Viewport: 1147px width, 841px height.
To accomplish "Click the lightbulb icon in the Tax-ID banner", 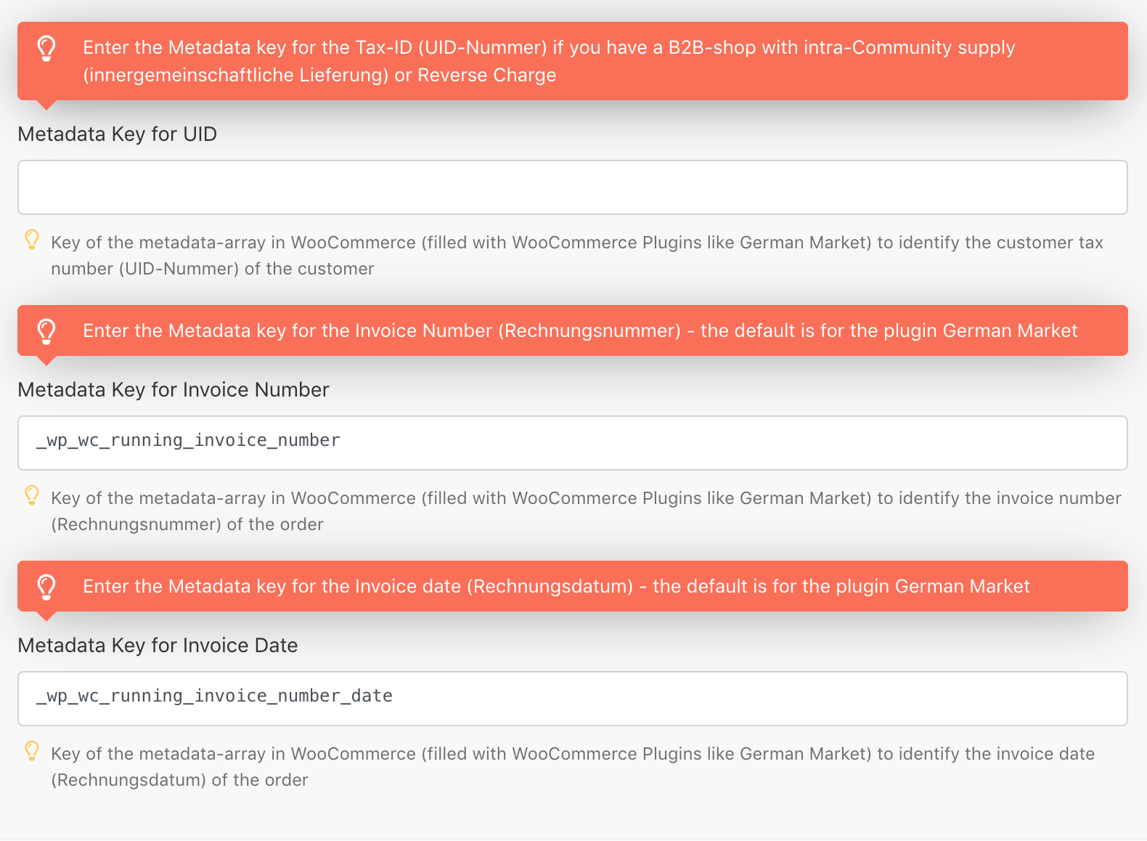I will point(46,49).
